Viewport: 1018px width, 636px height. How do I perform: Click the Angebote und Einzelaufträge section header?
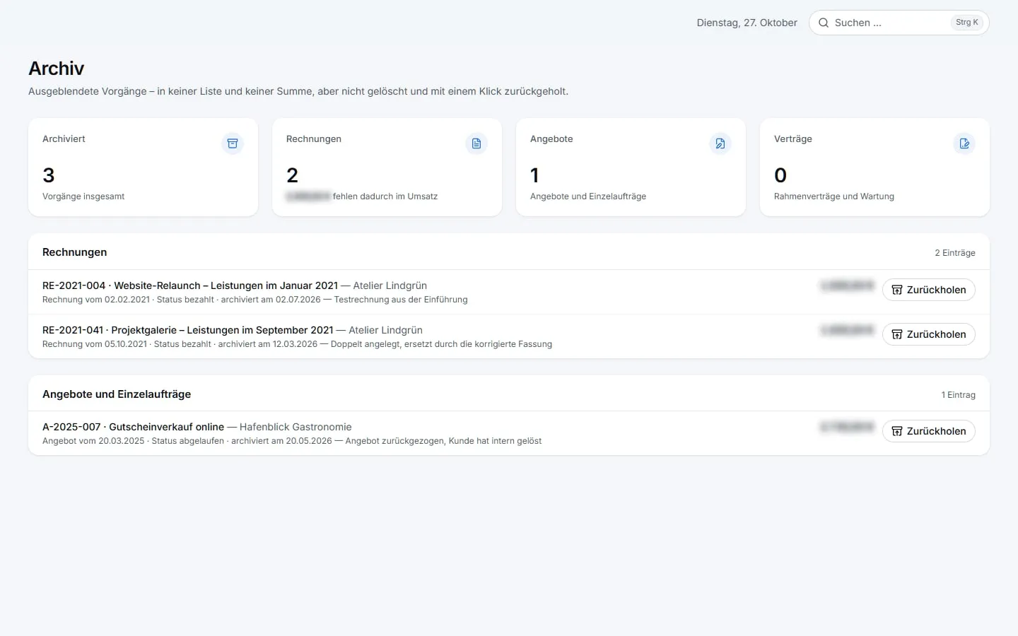[x=117, y=394]
